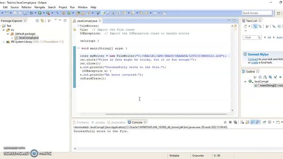Click Remove Launch single X in console
Screen dimensions: 283x159
point(230,122)
